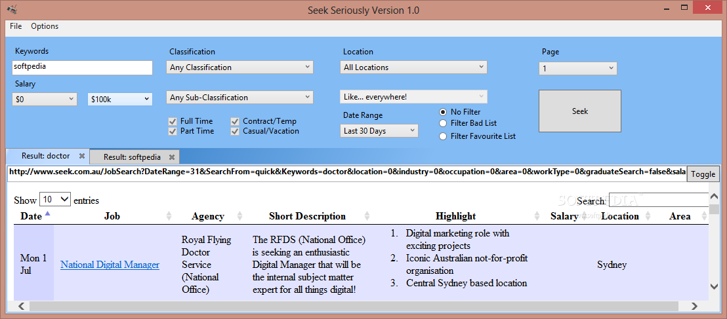Screen dimensions: 727x319
Task: Open the Page number dropdown
Action: pos(577,69)
